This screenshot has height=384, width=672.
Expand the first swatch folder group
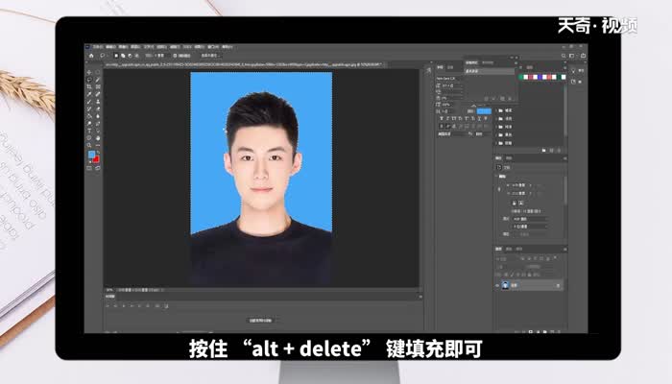tap(496, 110)
